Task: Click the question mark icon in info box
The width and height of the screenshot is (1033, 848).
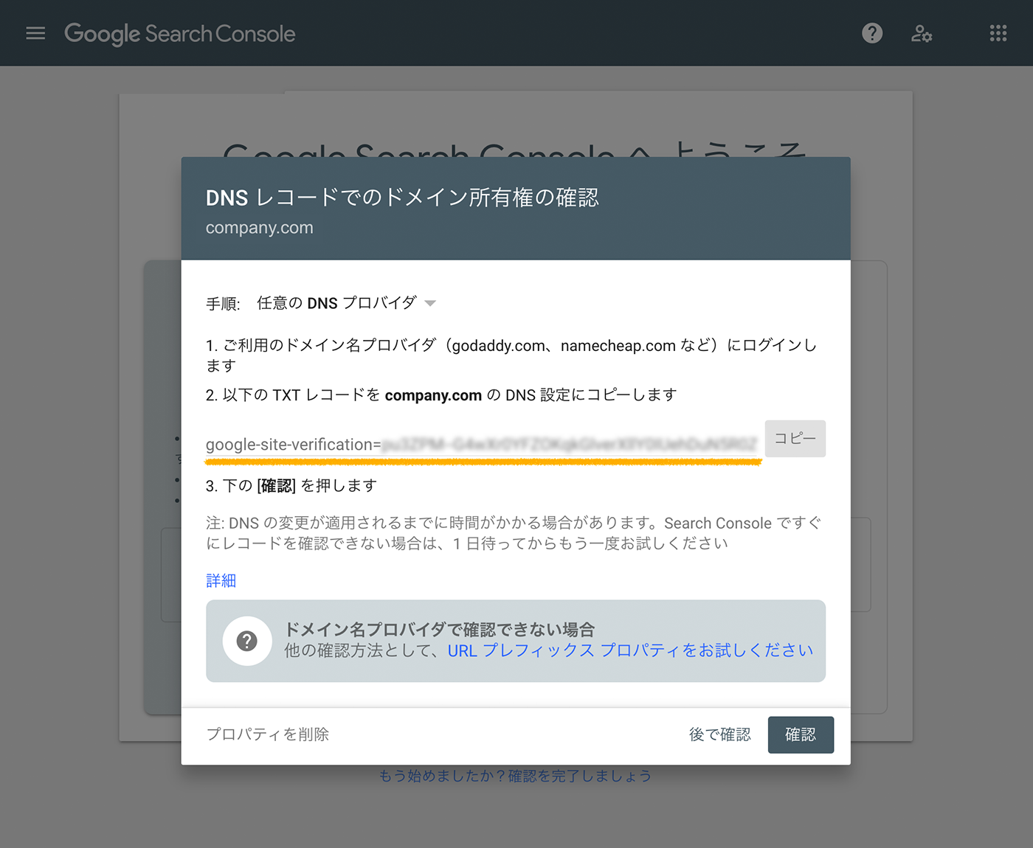Action: 247,641
